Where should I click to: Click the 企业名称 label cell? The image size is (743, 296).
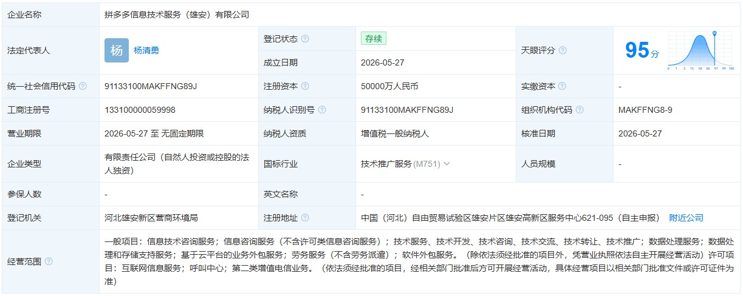[x=51, y=15]
